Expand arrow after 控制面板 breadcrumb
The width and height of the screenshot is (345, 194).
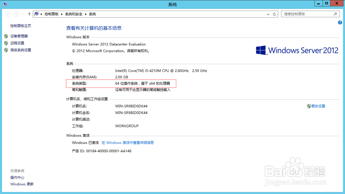[x=62, y=14]
